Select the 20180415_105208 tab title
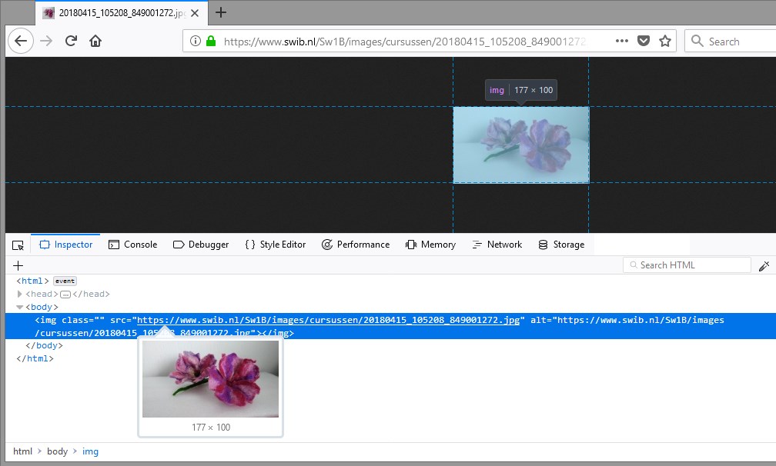Viewport: 776px width, 466px height. pyautogui.click(x=122, y=13)
